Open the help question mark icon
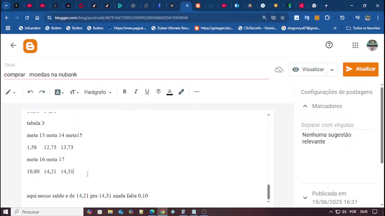The height and width of the screenshot is (216, 385). (x=329, y=45)
